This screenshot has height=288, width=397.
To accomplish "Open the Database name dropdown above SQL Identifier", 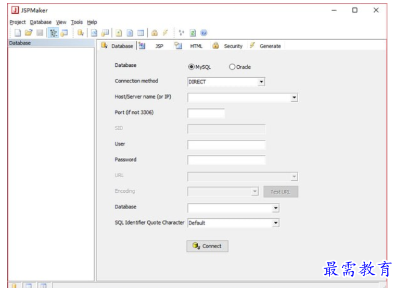I will (276, 208).
